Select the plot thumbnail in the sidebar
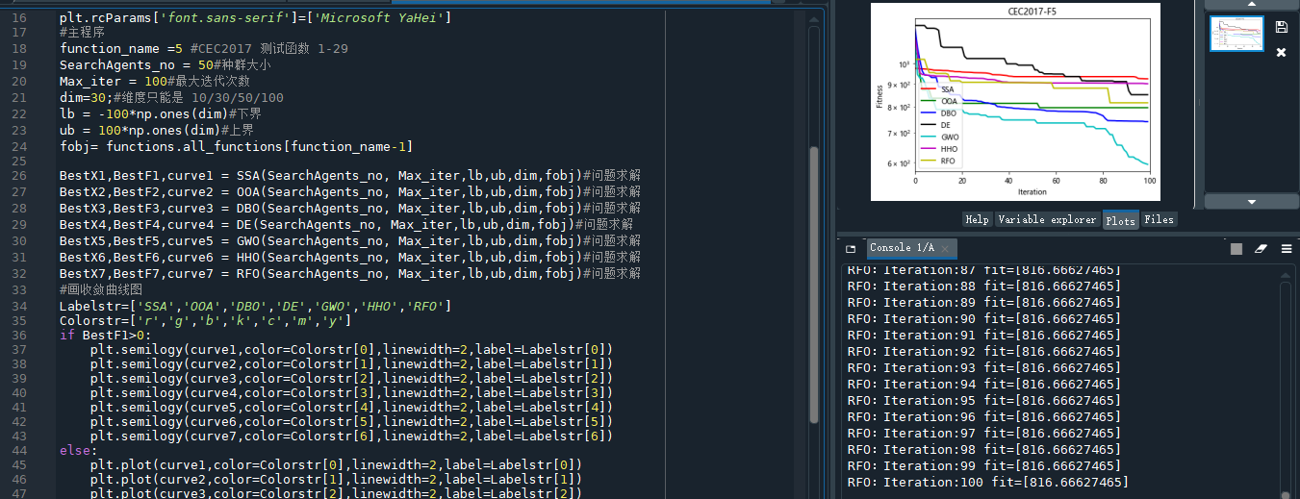1300x499 pixels. [1236, 34]
